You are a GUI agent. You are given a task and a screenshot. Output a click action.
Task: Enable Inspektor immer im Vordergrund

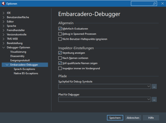click(60, 68)
